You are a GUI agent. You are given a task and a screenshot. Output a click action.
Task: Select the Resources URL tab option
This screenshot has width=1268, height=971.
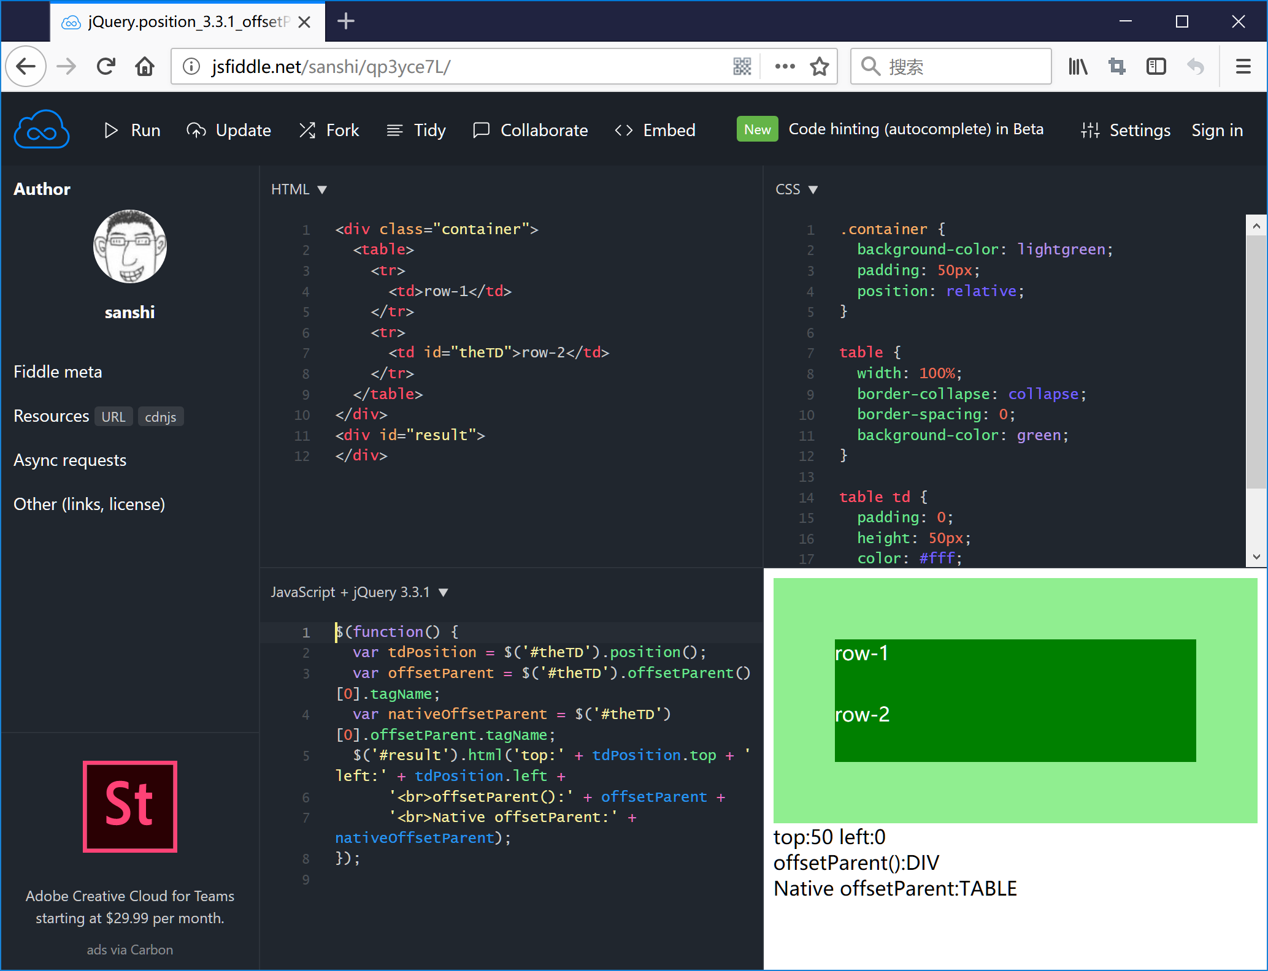click(112, 416)
